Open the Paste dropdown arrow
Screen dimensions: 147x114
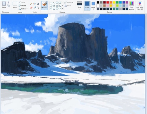(x=4, y=9)
